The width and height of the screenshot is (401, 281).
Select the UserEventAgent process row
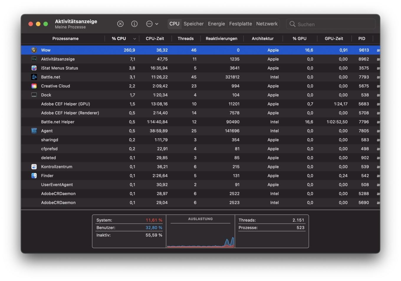(200, 185)
